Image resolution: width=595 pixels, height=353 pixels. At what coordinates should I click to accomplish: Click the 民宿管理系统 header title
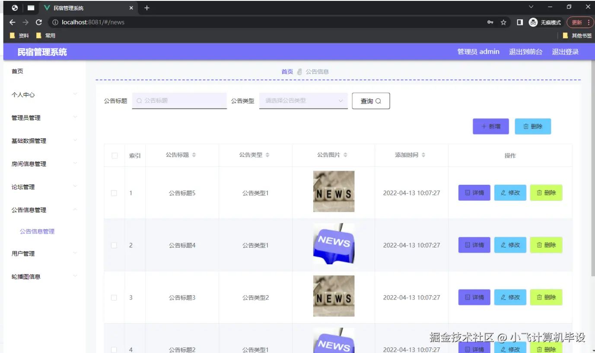click(x=42, y=52)
